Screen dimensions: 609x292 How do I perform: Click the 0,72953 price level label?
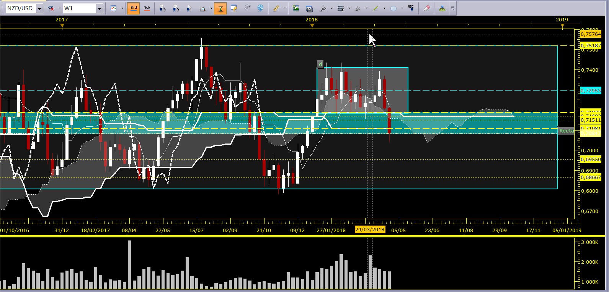tap(591, 90)
